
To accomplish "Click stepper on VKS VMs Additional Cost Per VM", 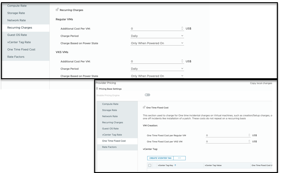I will click(x=182, y=61).
